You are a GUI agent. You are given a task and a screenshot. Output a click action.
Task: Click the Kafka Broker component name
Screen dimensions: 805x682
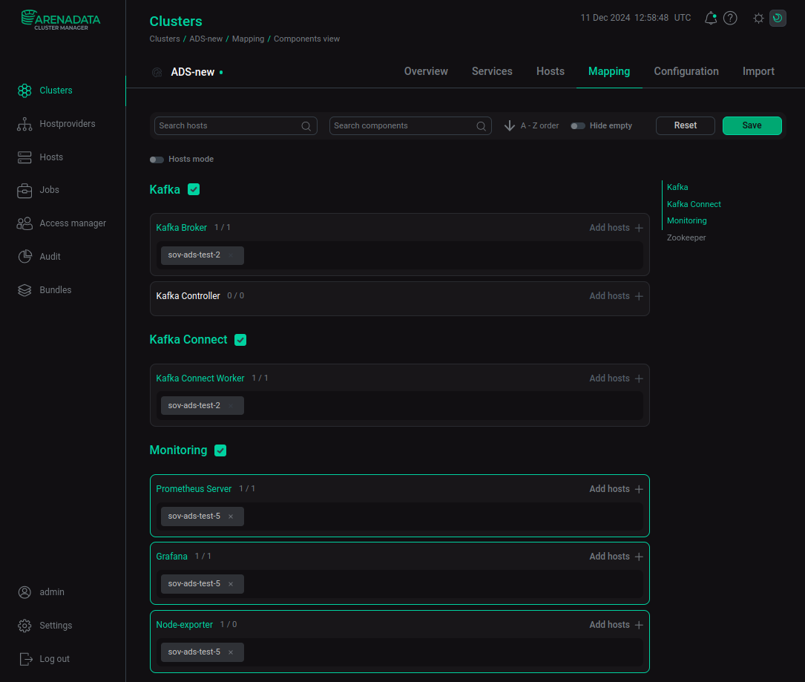181,228
